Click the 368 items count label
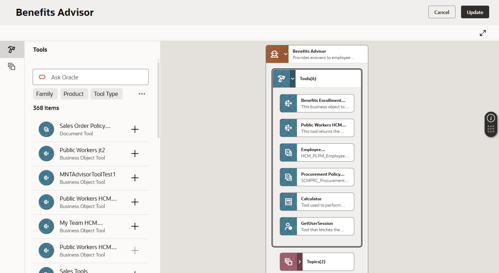 click(46, 108)
